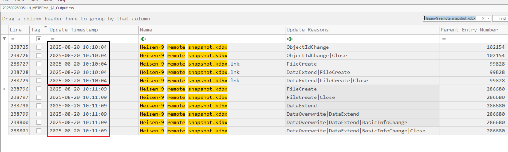508x152 pixels.
Task: Select the FileCreate cell of line 238727
Action: click(x=301, y=64)
